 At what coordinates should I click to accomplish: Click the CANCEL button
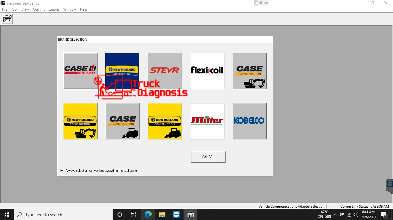click(208, 157)
